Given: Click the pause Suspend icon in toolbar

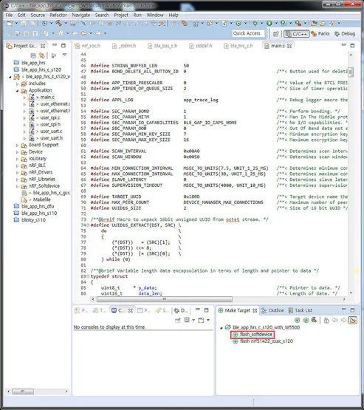Looking at the screenshot, I should tap(101, 24).
